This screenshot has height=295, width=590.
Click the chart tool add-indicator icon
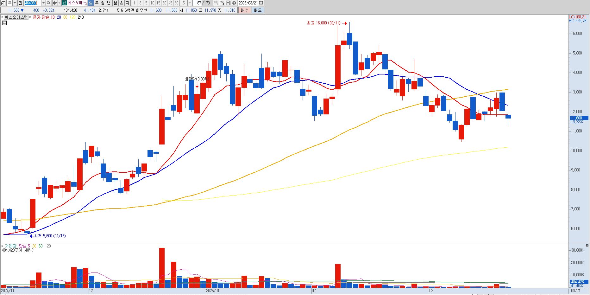coord(222,3)
